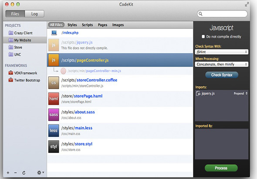Select the Steve project name
Viewport: 257px width, 179px height.
[x=18, y=47]
